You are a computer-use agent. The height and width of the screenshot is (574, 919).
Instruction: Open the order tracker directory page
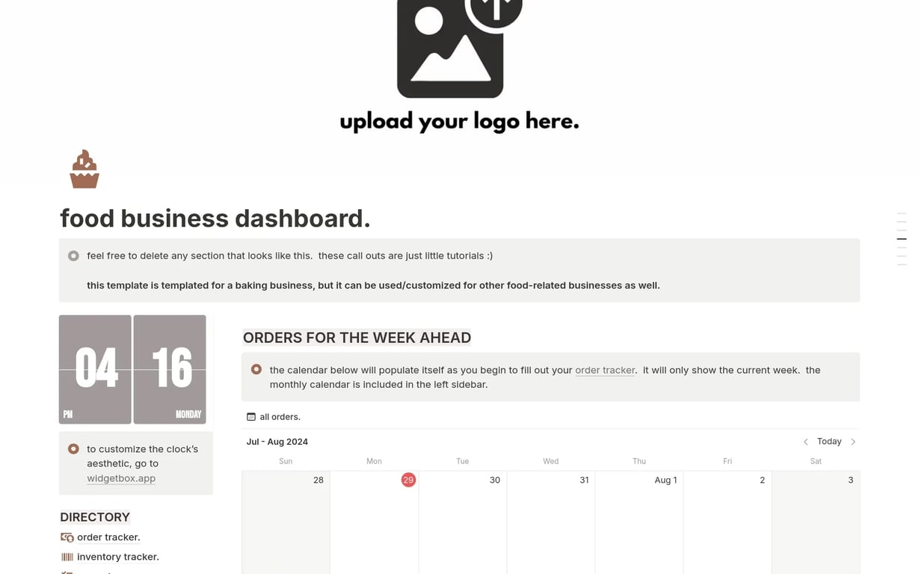[108, 537]
